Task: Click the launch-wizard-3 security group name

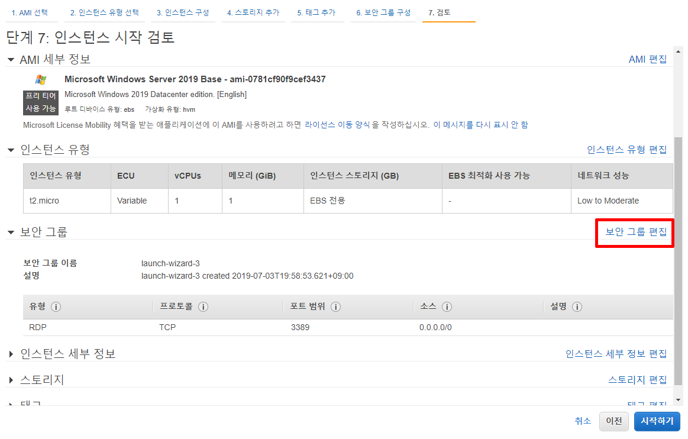Action: point(170,263)
